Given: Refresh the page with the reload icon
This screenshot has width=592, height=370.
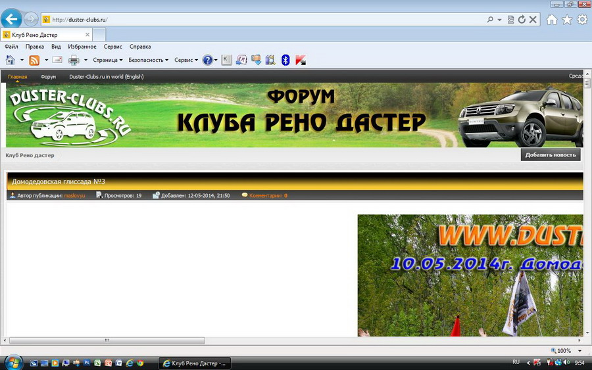Looking at the screenshot, I should (522, 20).
